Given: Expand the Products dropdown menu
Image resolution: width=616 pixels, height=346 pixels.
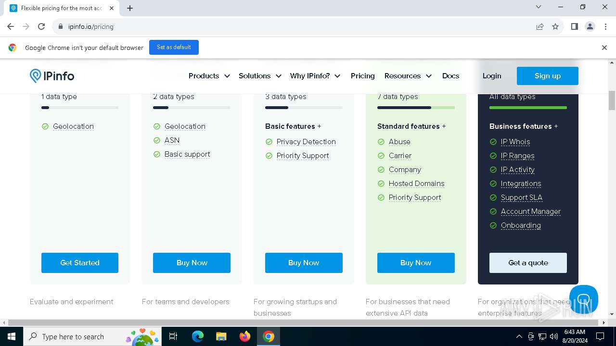Looking at the screenshot, I should pos(209,76).
